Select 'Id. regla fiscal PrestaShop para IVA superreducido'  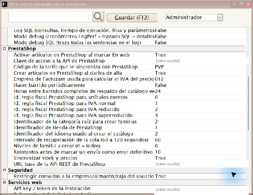tap(127, 115)
